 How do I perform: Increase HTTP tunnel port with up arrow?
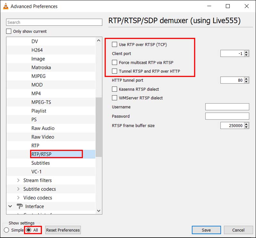pos(246,79)
